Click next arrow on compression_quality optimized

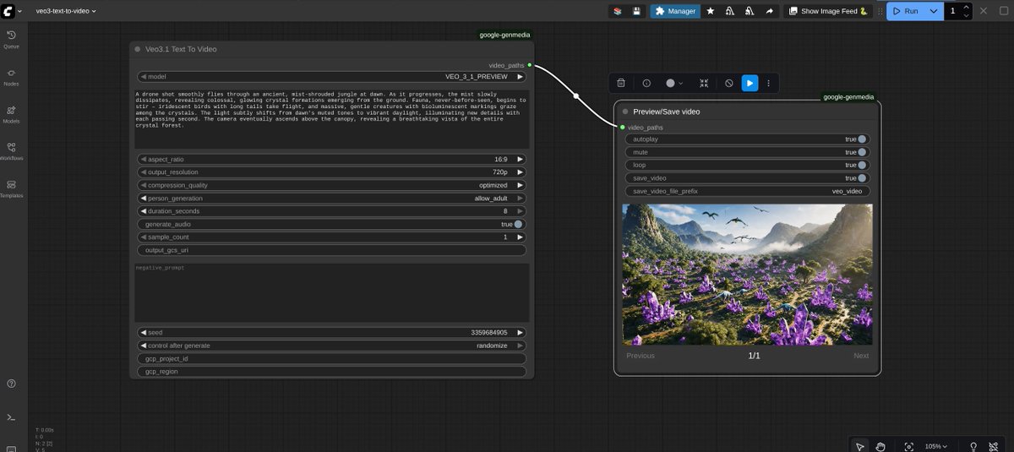[521, 185]
